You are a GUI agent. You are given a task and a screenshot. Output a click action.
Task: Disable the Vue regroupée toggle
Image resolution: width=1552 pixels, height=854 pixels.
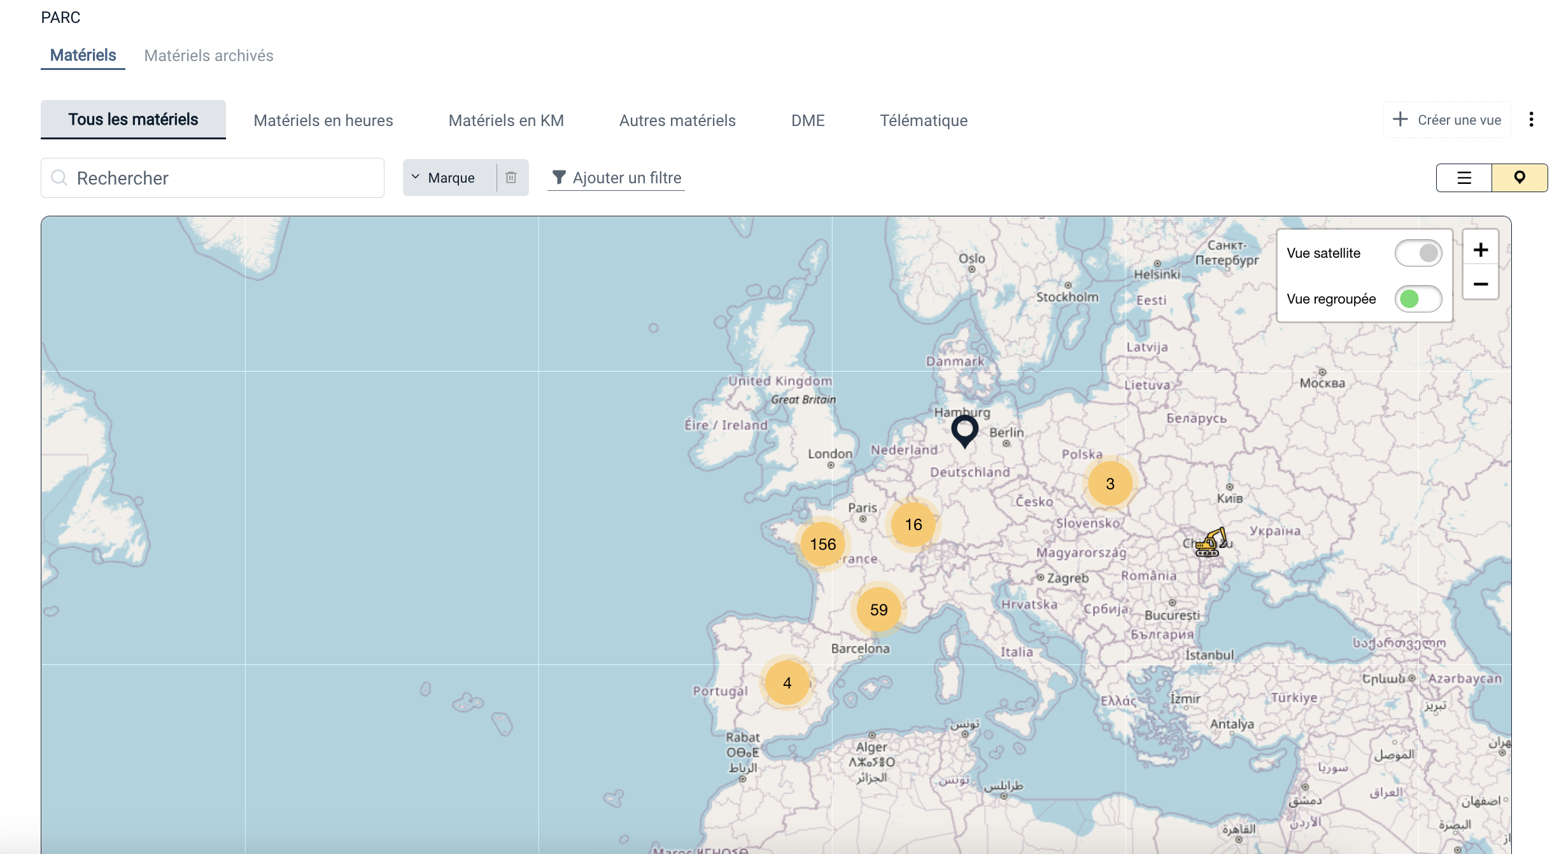click(x=1418, y=299)
